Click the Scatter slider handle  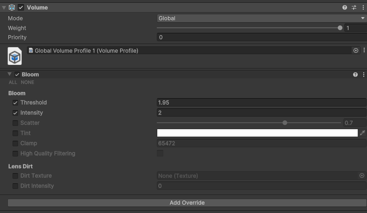(x=285, y=123)
